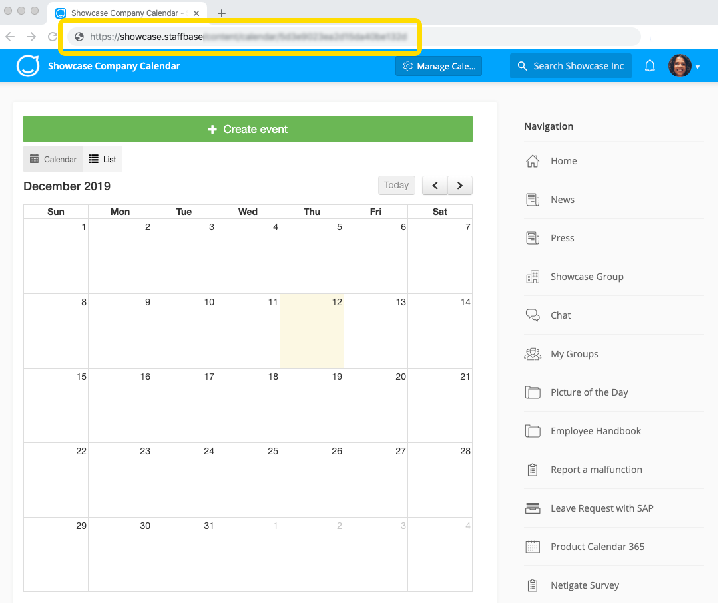Select December 1 calendar cell
The height and width of the screenshot is (604, 719).
point(56,256)
